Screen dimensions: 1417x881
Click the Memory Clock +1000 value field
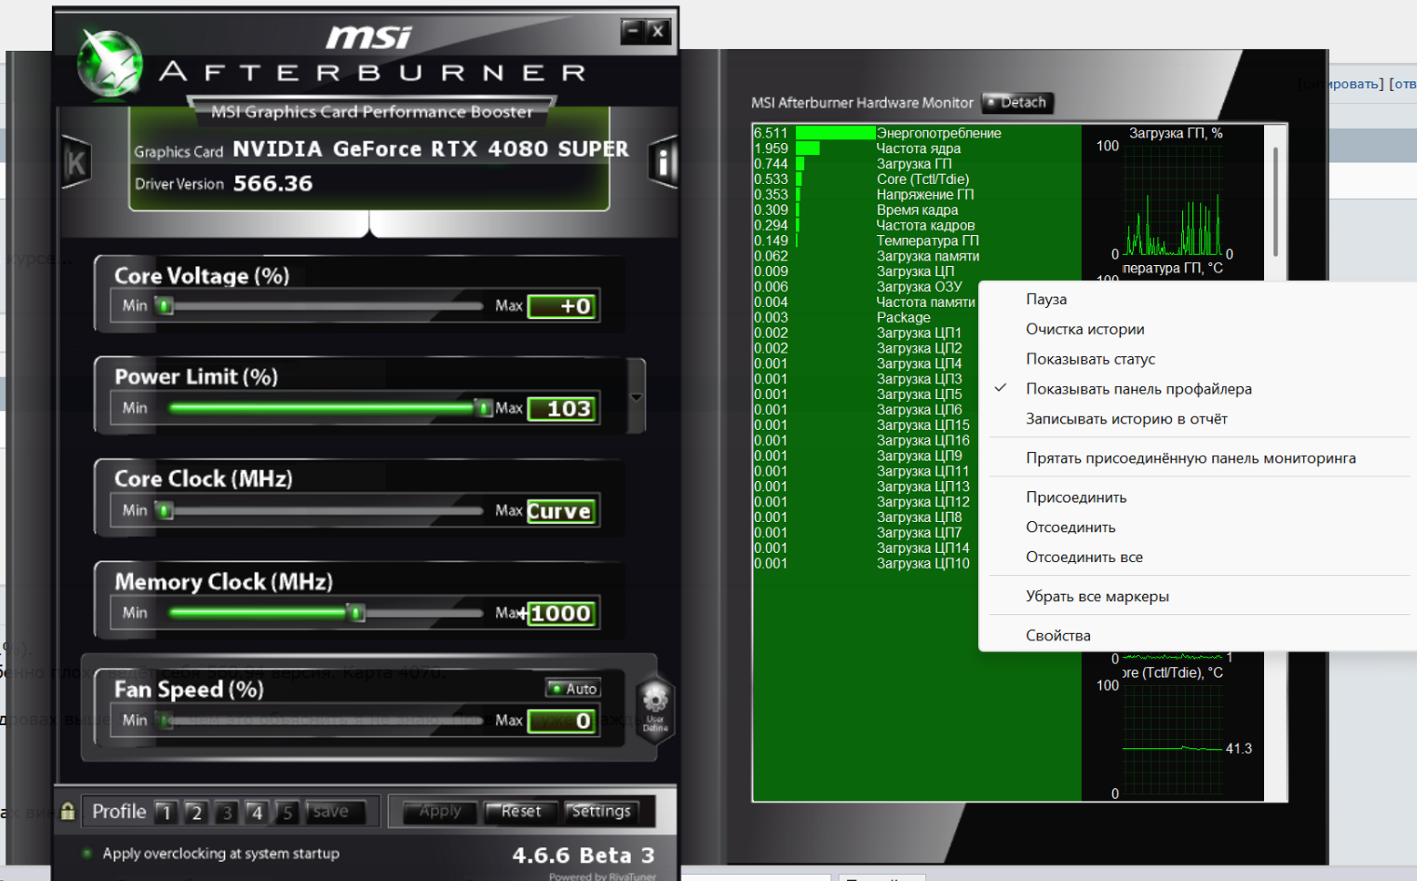tap(562, 613)
